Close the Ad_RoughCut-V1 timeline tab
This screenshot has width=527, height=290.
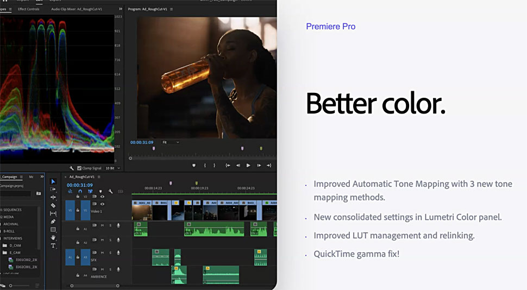tap(65, 176)
